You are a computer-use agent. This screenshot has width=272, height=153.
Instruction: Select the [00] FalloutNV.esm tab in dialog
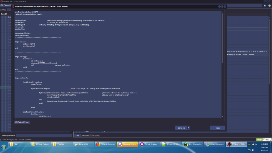point(22,122)
